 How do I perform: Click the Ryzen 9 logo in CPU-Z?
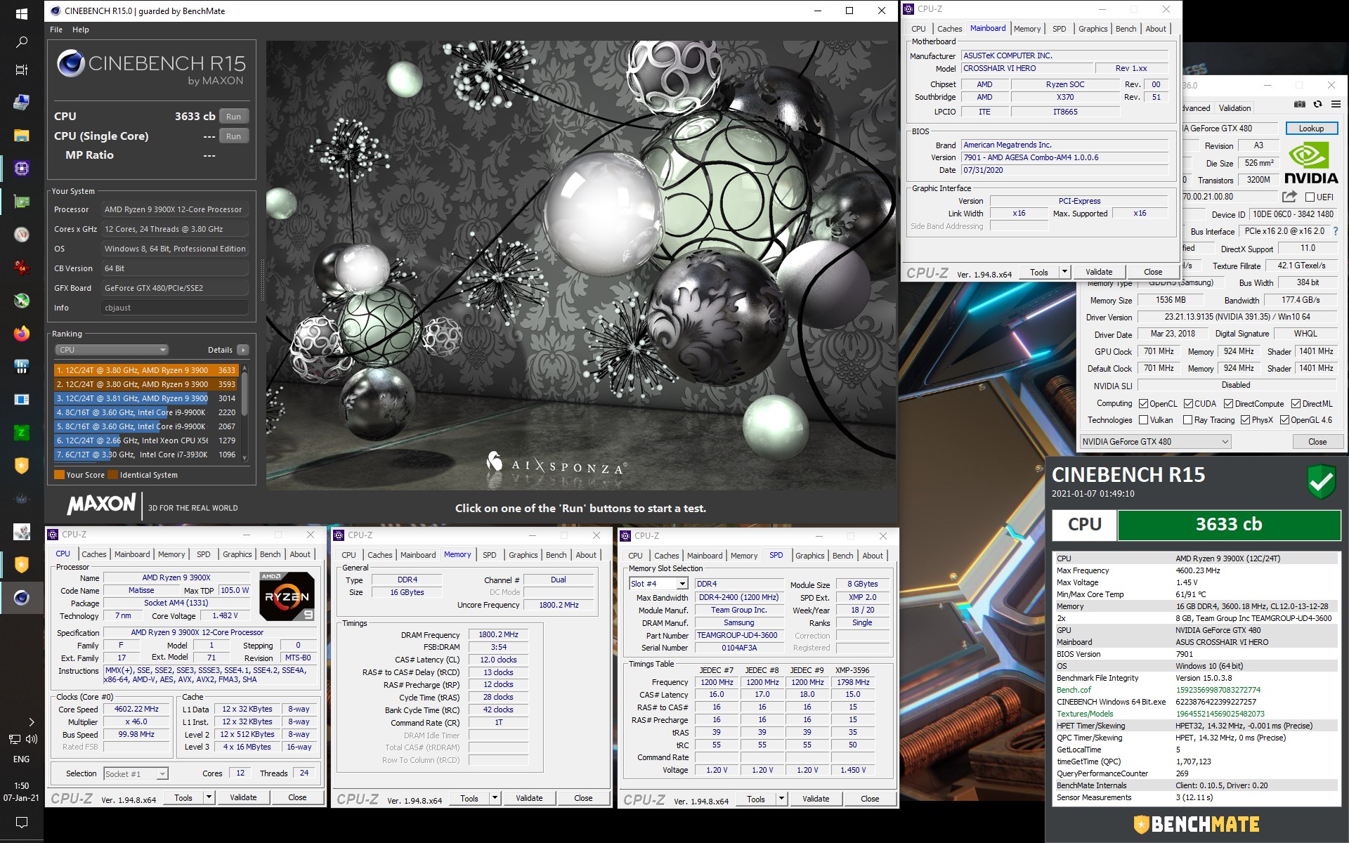287,596
